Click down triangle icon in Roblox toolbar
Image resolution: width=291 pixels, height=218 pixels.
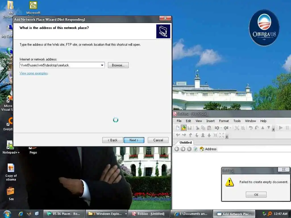point(269,128)
